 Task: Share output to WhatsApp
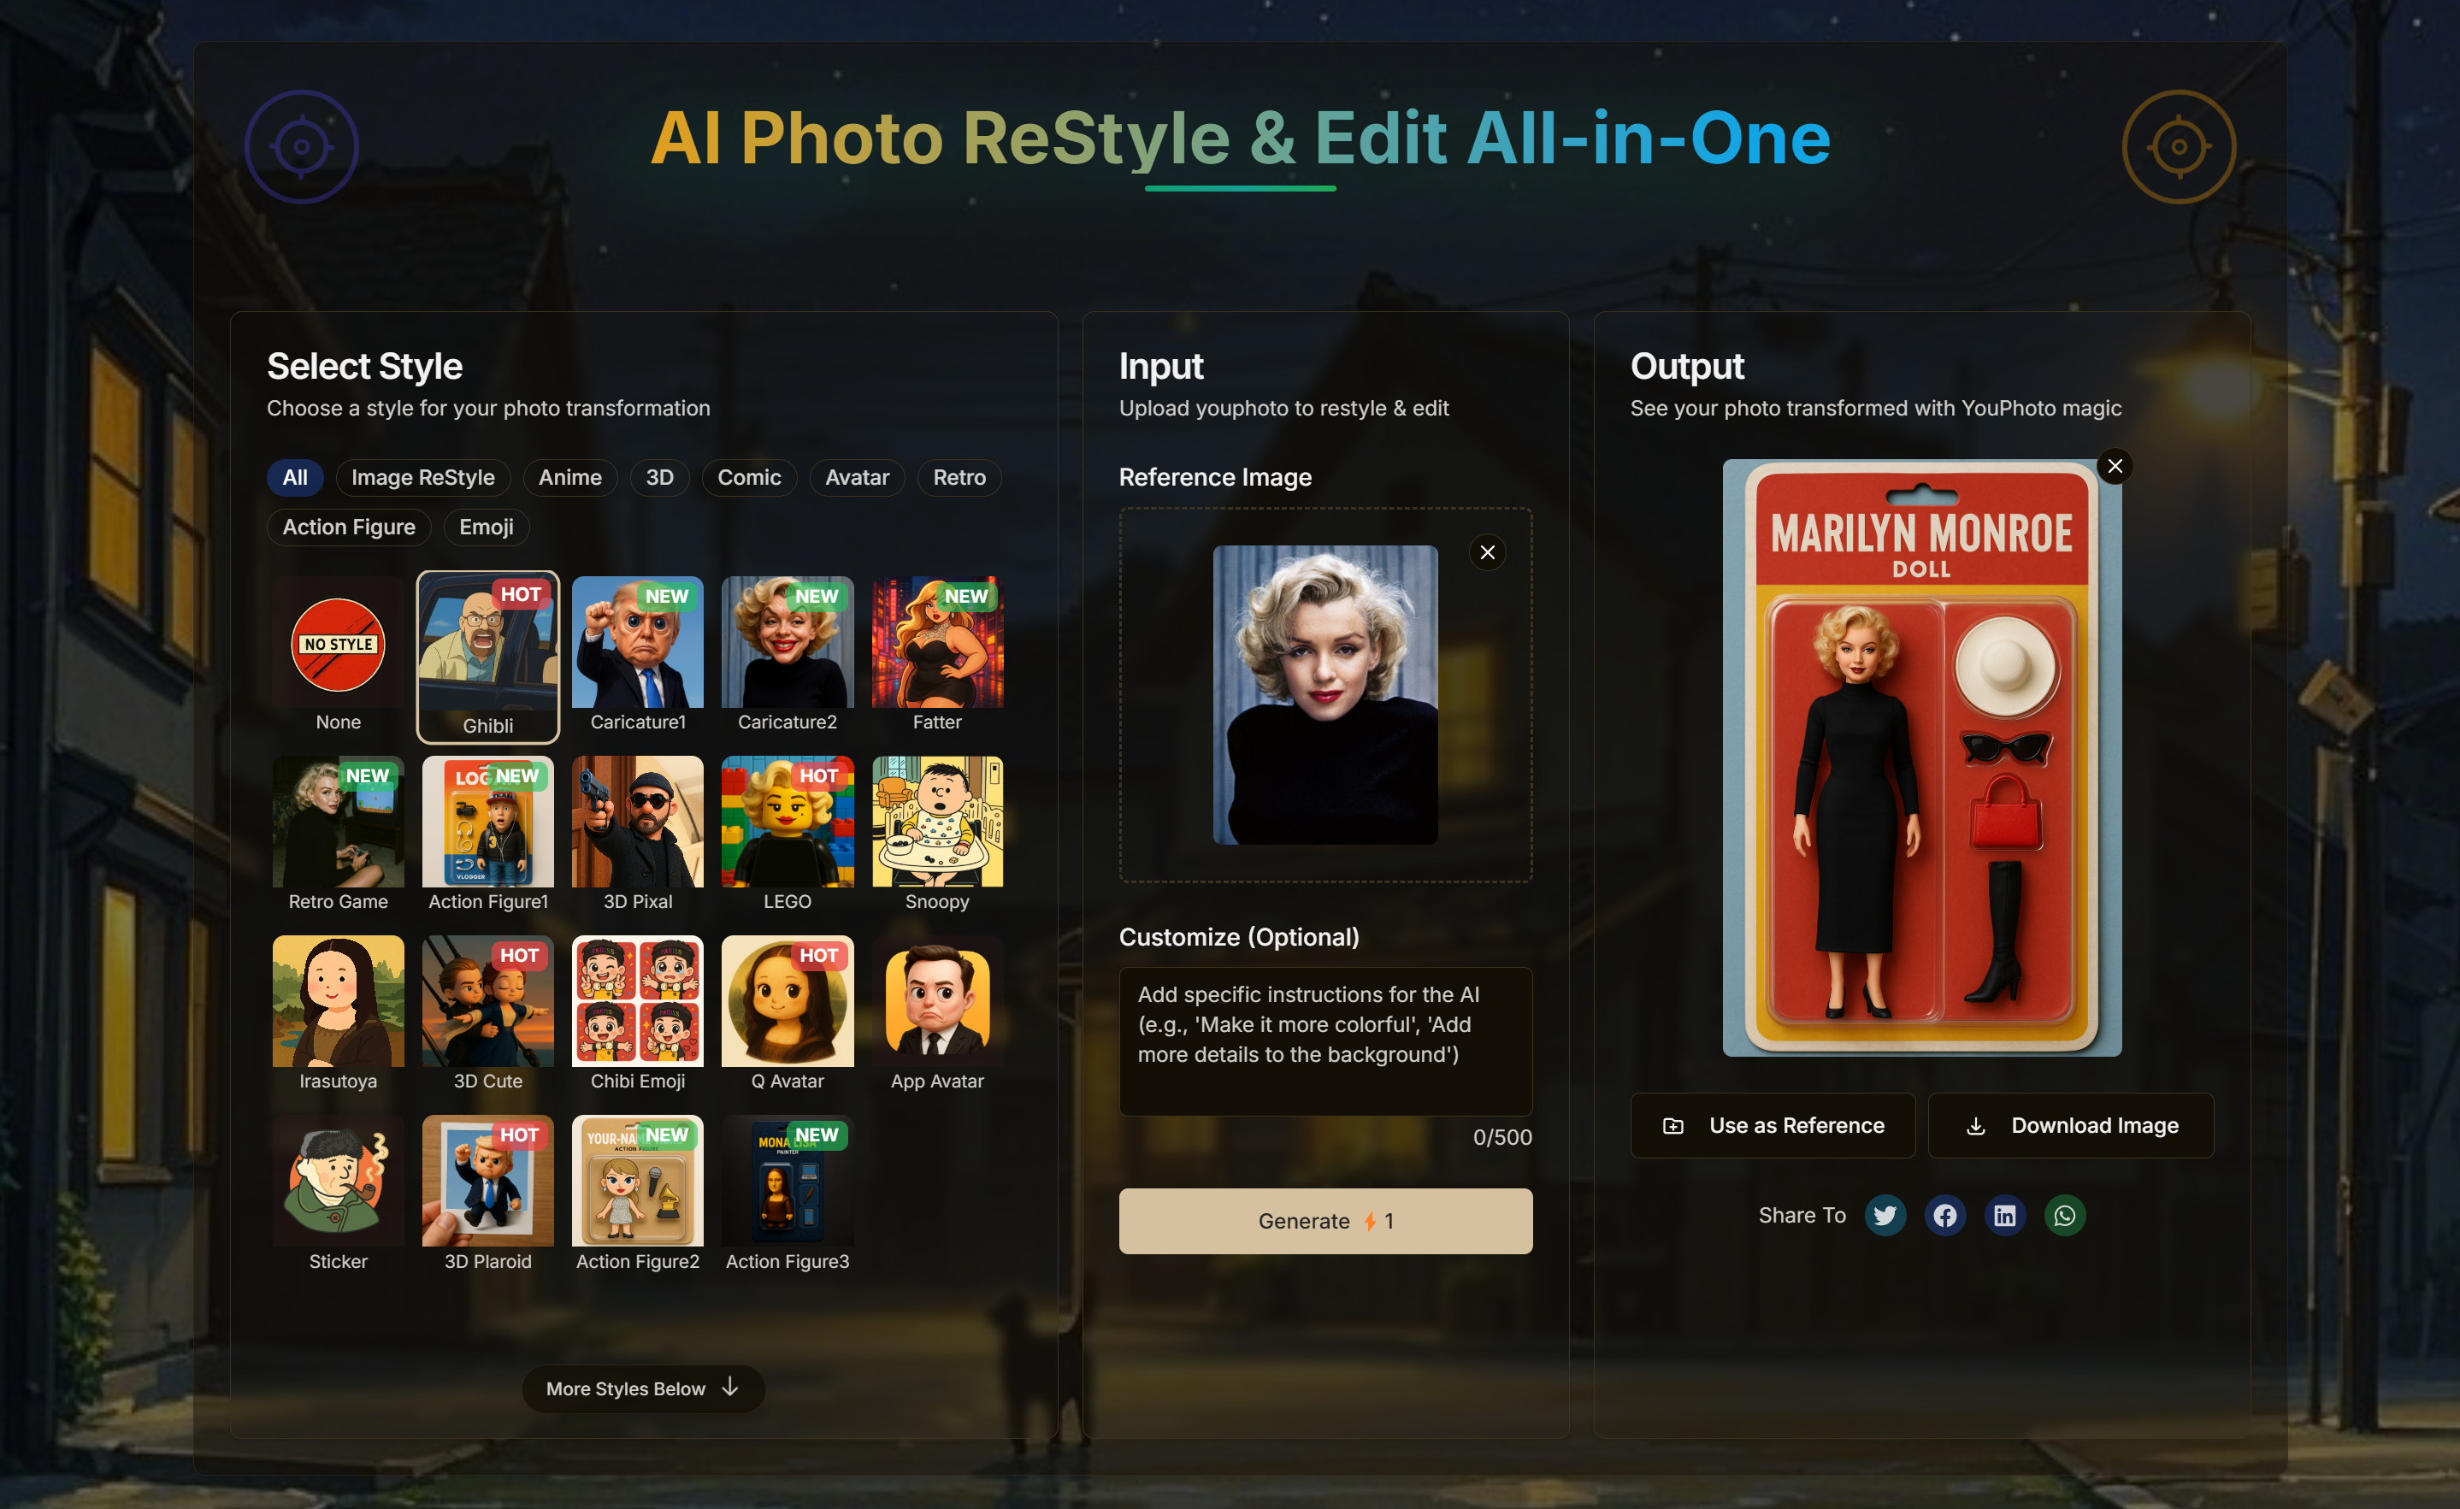click(x=2065, y=1216)
